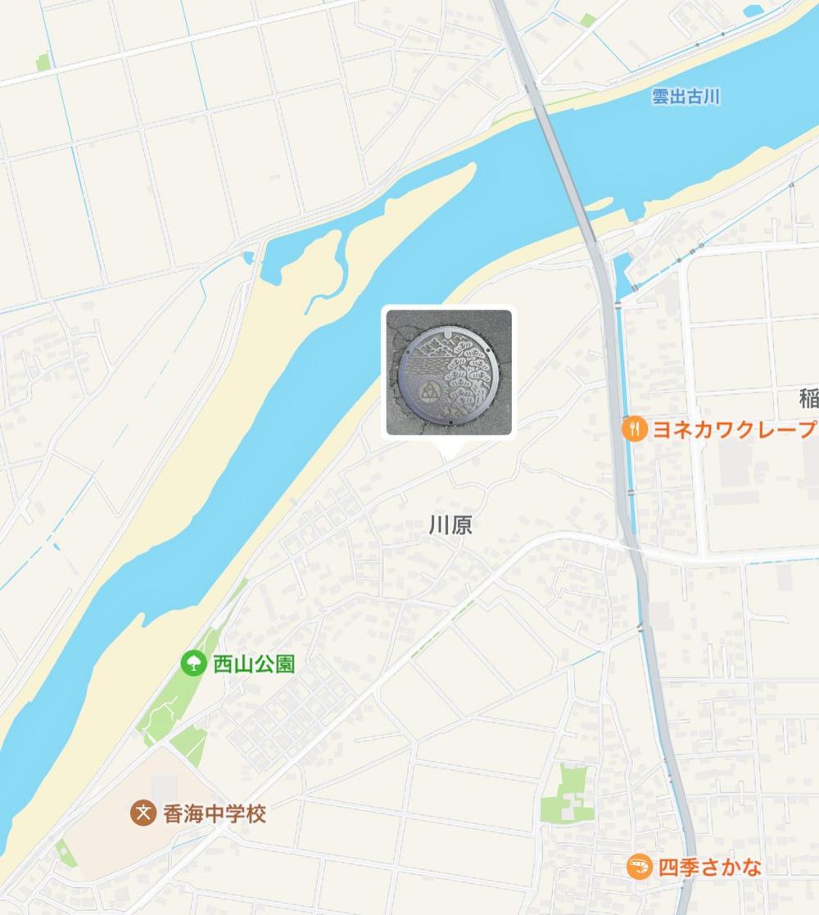
Task: Select the 香海中学校 label text
Action: click(215, 813)
